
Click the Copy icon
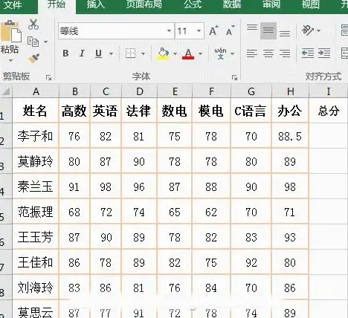(x=33, y=42)
